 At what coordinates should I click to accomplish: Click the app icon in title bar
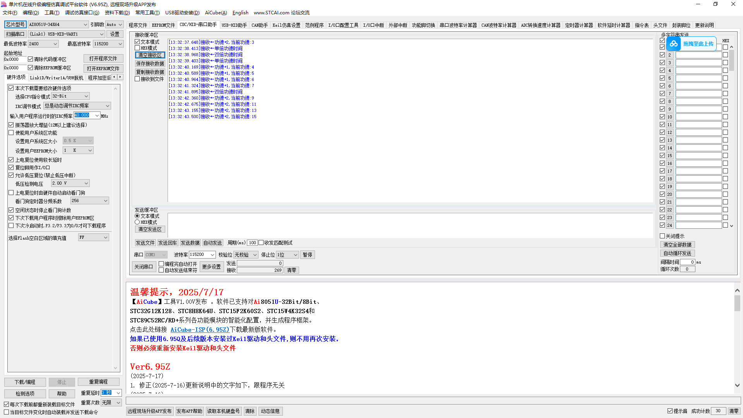coord(4,4)
